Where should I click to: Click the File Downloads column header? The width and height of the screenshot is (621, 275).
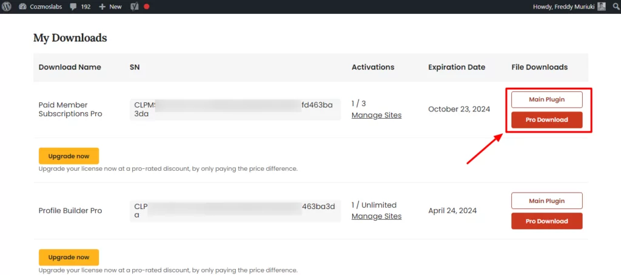pyautogui.click(x=540, y=67)
